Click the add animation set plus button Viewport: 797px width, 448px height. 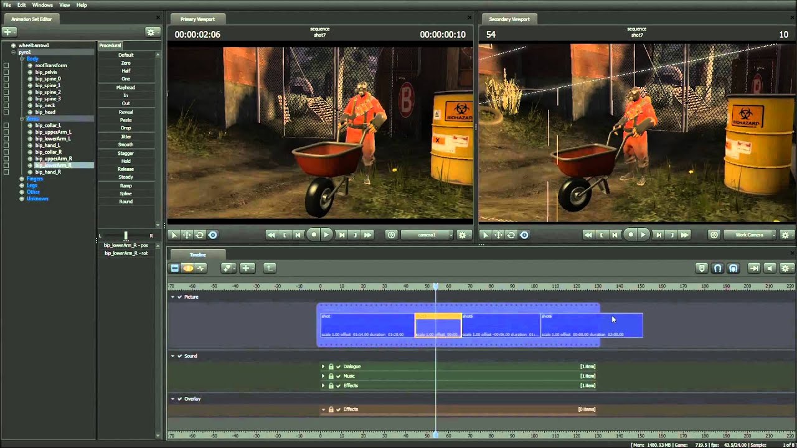pyautogui.click(x=9, y=32)
